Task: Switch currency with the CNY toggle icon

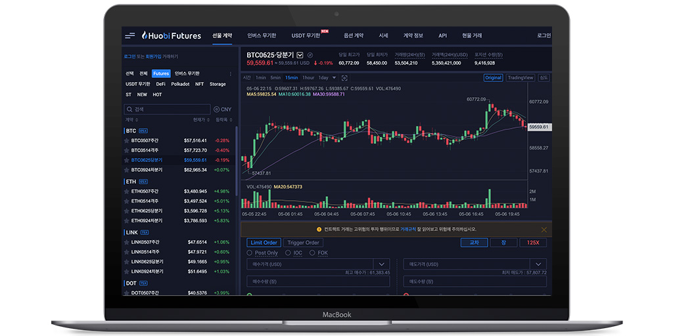Action: pyautogui.click(x=217, y=110)
